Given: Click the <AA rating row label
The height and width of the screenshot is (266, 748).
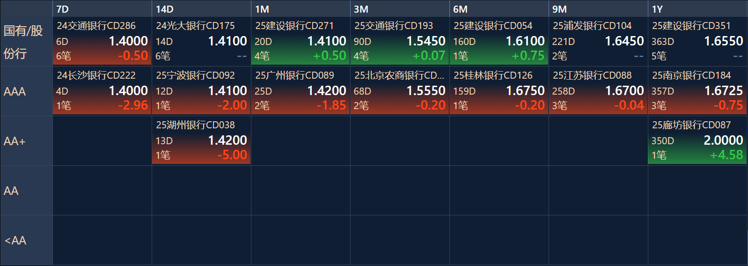Looking at the screenshot, I should click(26, 240).
